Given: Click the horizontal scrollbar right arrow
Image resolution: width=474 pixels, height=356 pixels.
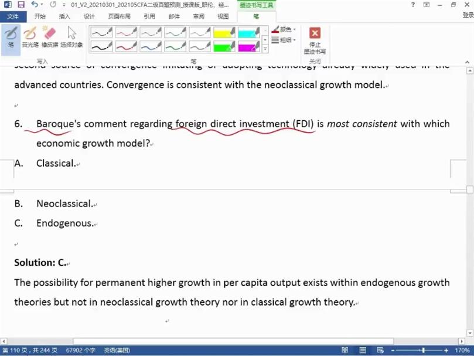Looking at the screenshot, I should pyautogui.click(x=461, y=341).
